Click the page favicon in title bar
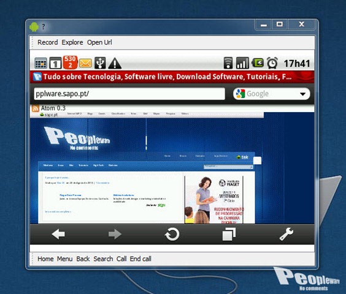346x294 pixels. click(37, 77)
